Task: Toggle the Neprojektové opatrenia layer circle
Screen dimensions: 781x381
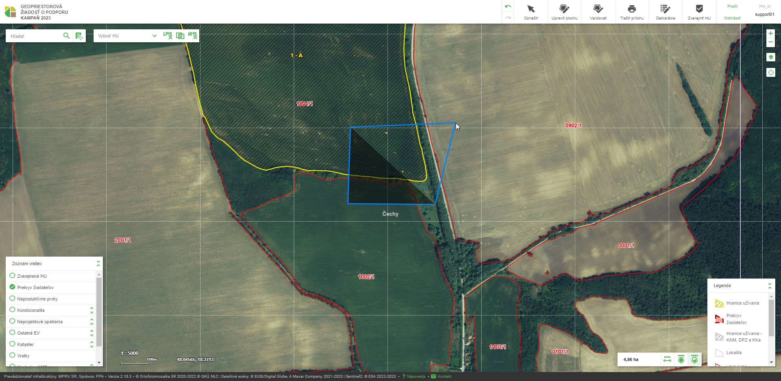Action: (x=12, y=321)
